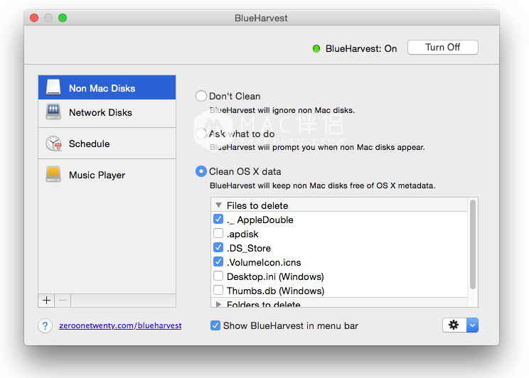Viewport: 529px width, 378px height.
Task: Toggle Show BlueHarvest in menu bar checkbox
Action: [x=215, y=325]
